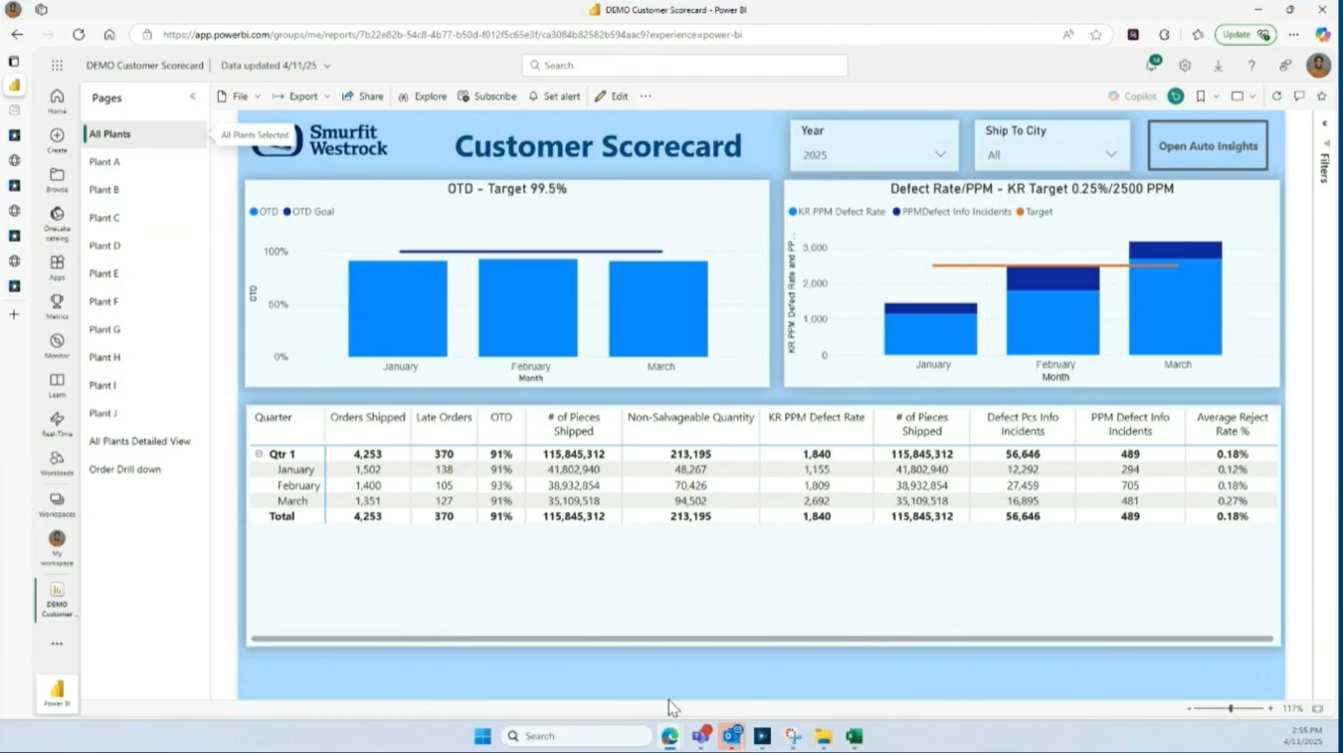The width and height of the screenshot is (1343, 753).
Task: Click Open Auto Insights button
Action: click(x=1208, y=146)
